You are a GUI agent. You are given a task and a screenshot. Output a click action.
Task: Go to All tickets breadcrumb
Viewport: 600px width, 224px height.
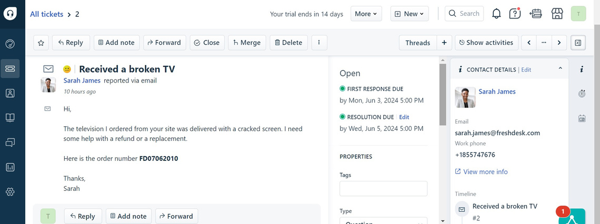pos(46,14)
